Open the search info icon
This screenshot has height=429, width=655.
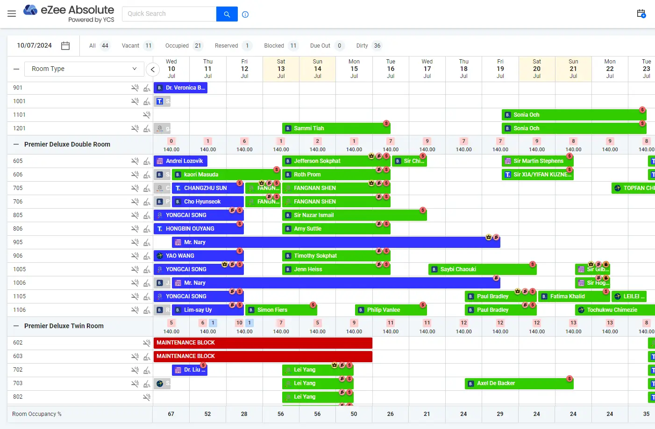point(245,14)
